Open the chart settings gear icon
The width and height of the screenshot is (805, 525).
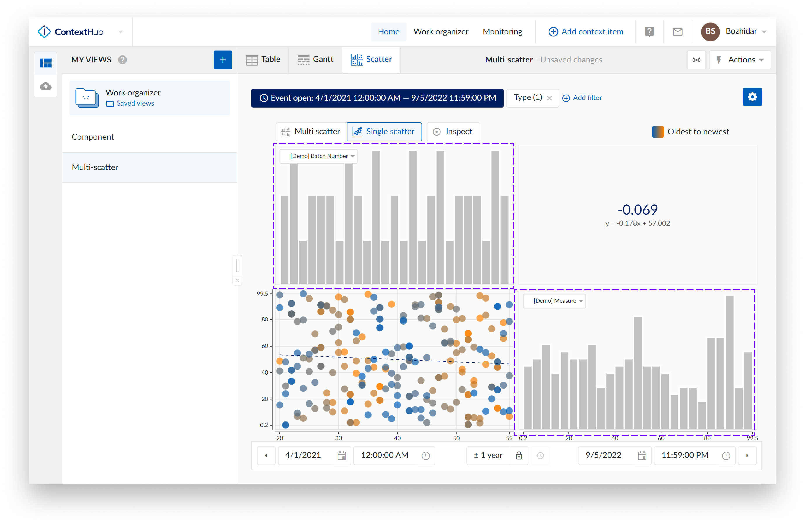pyautogui.click(x=752, y=97)
